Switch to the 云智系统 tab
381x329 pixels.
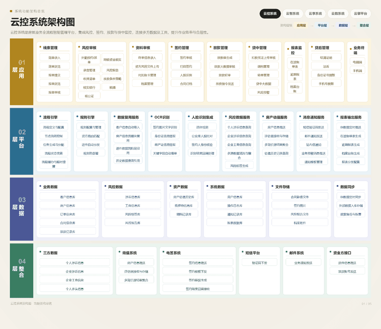292,14
